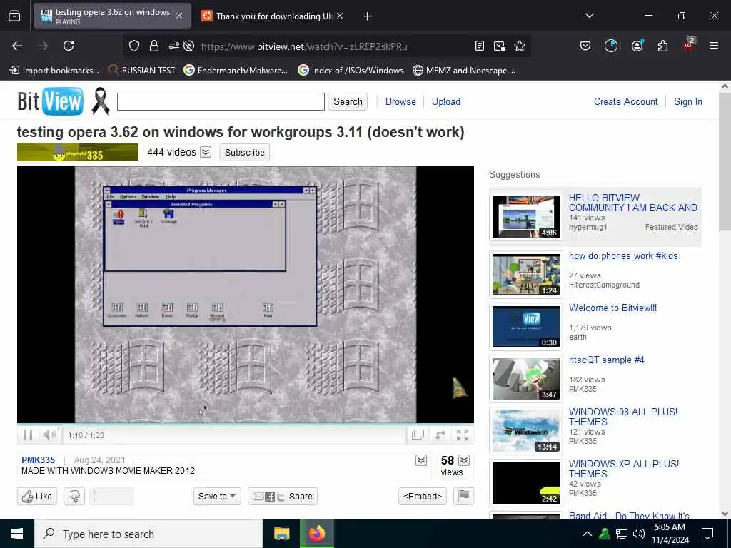Viewport: 731px width, 548px height.
Task: Open File Explorer from taskbar
Action: click(x=281, y=534)
